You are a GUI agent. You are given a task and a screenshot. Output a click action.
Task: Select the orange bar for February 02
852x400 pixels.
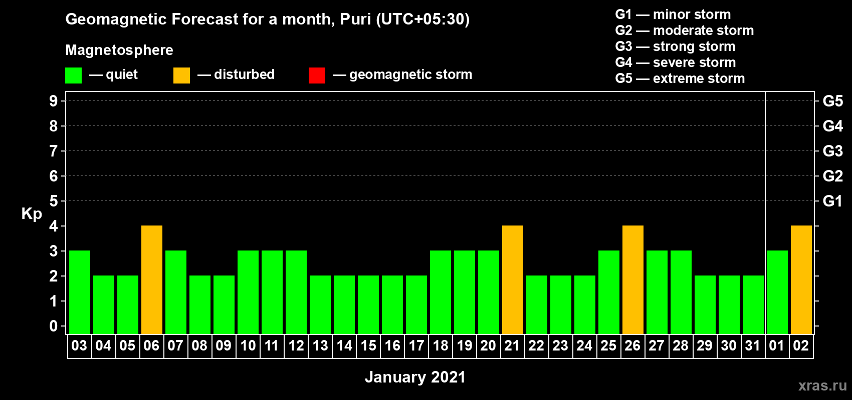(801, 280)
